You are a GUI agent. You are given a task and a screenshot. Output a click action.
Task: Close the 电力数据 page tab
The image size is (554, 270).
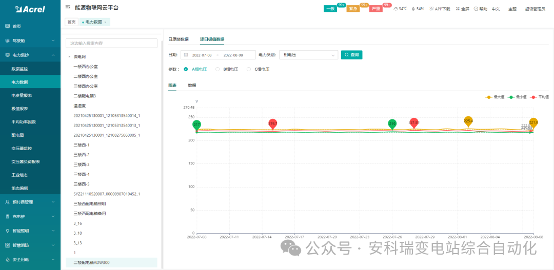(105, 22)
